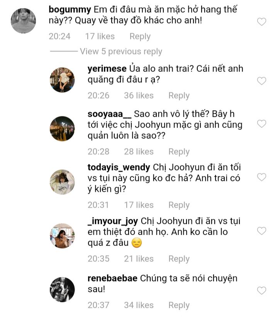Open bogummy's profile picture

click(x=23, y=21)
